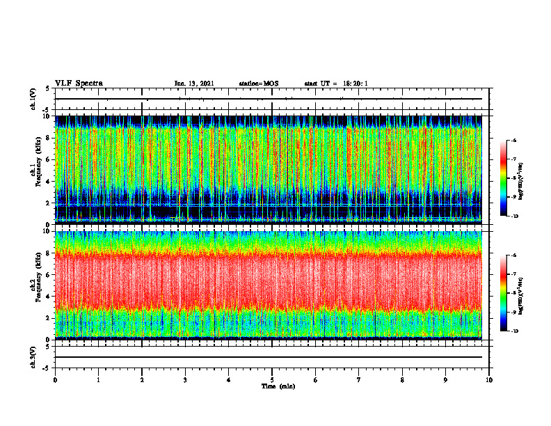Click the ch.1 colorbar tick "-10"
Screen dimensions: 551x426
click(x=515, y=216)
